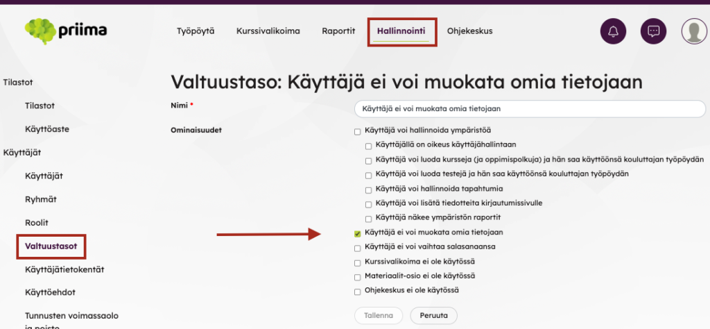The width and height of the screenshot is (710, 329).
Task: Open Käyttöaste in sidebar
Action: click(47, 129)
